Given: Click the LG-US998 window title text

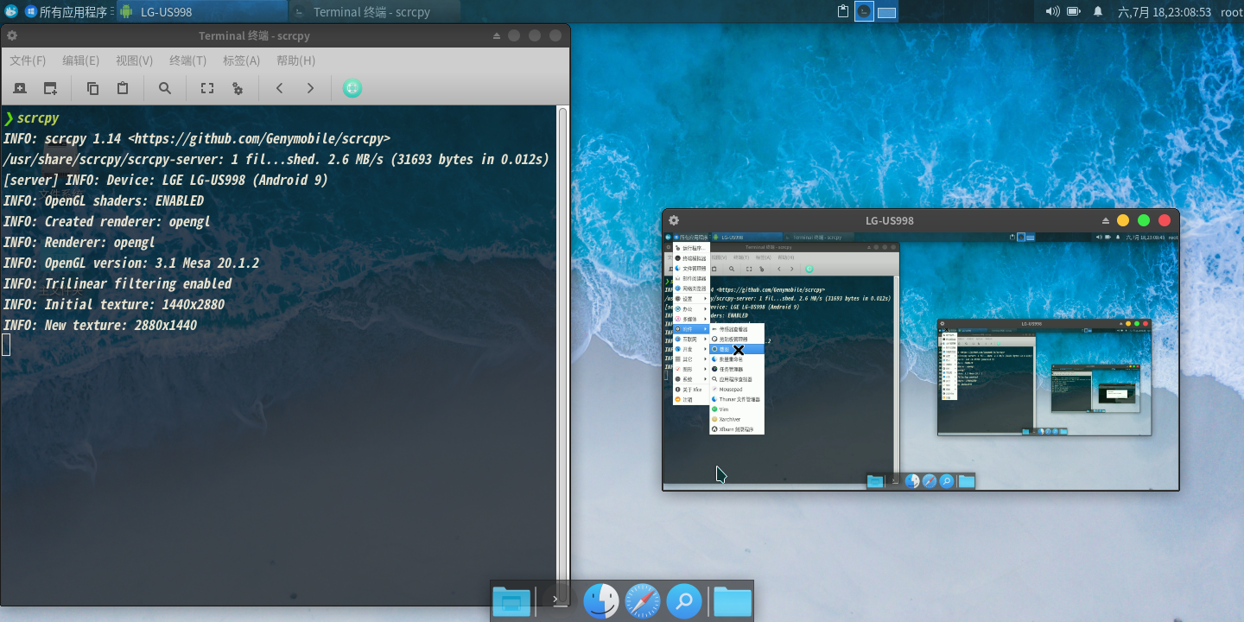Looking at the screenshot, I should (890, 220).
